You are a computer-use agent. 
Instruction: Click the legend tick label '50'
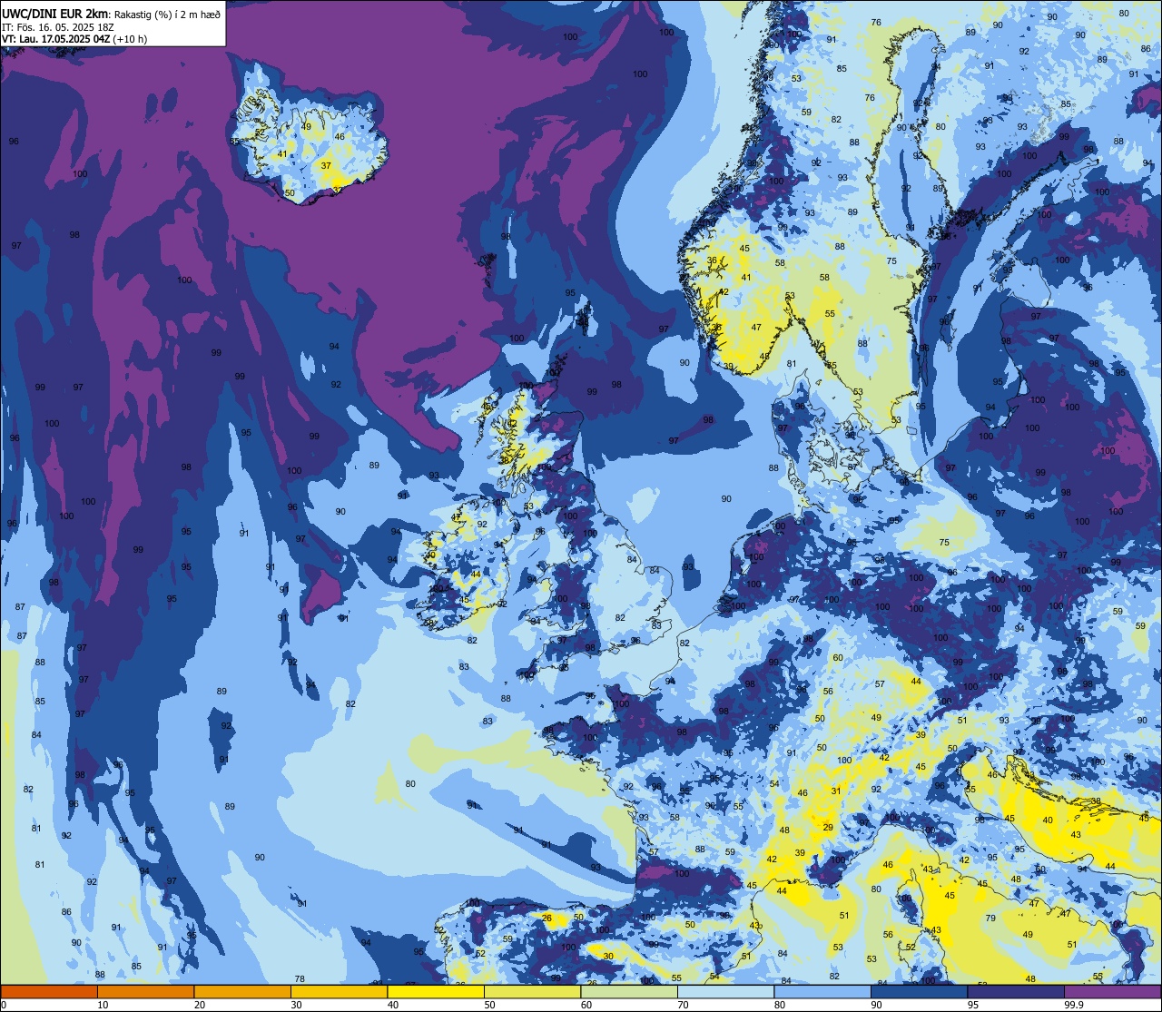[489, 1005]
